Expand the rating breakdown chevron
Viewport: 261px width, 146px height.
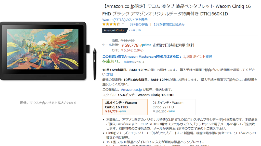click(x=123, y=24)
